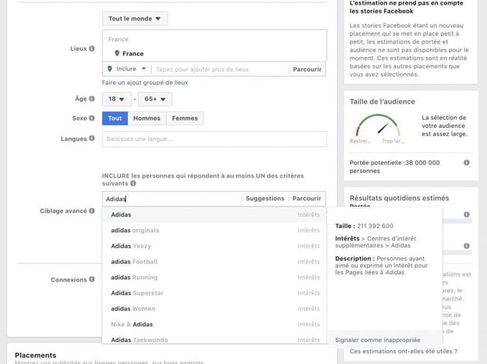Select adidas originals suggestion

[x=214, y=231]
